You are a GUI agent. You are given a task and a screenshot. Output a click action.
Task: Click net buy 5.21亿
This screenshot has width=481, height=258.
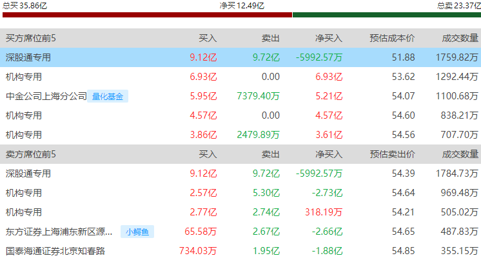click(329, 96)
